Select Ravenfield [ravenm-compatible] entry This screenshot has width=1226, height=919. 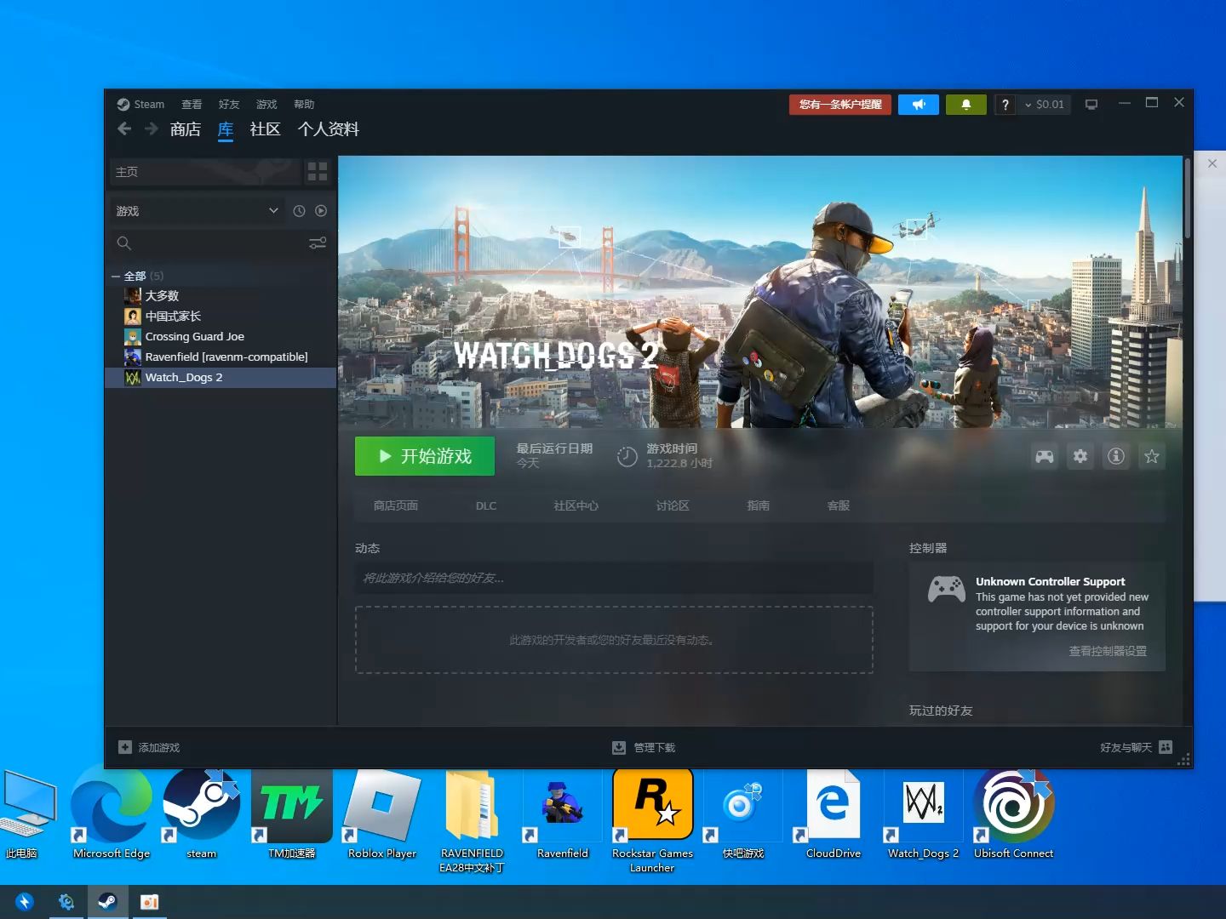(221, 357)
